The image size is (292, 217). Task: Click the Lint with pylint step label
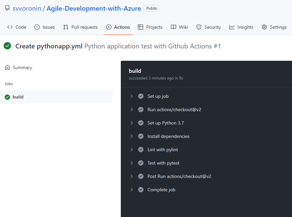tap(163, 150)
